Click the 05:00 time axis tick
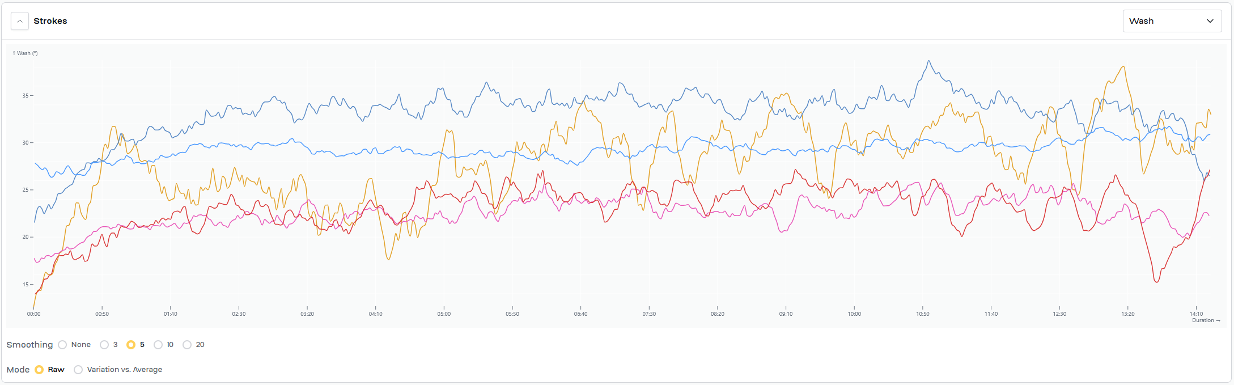1234x385 pixels. tap(444, 314)
